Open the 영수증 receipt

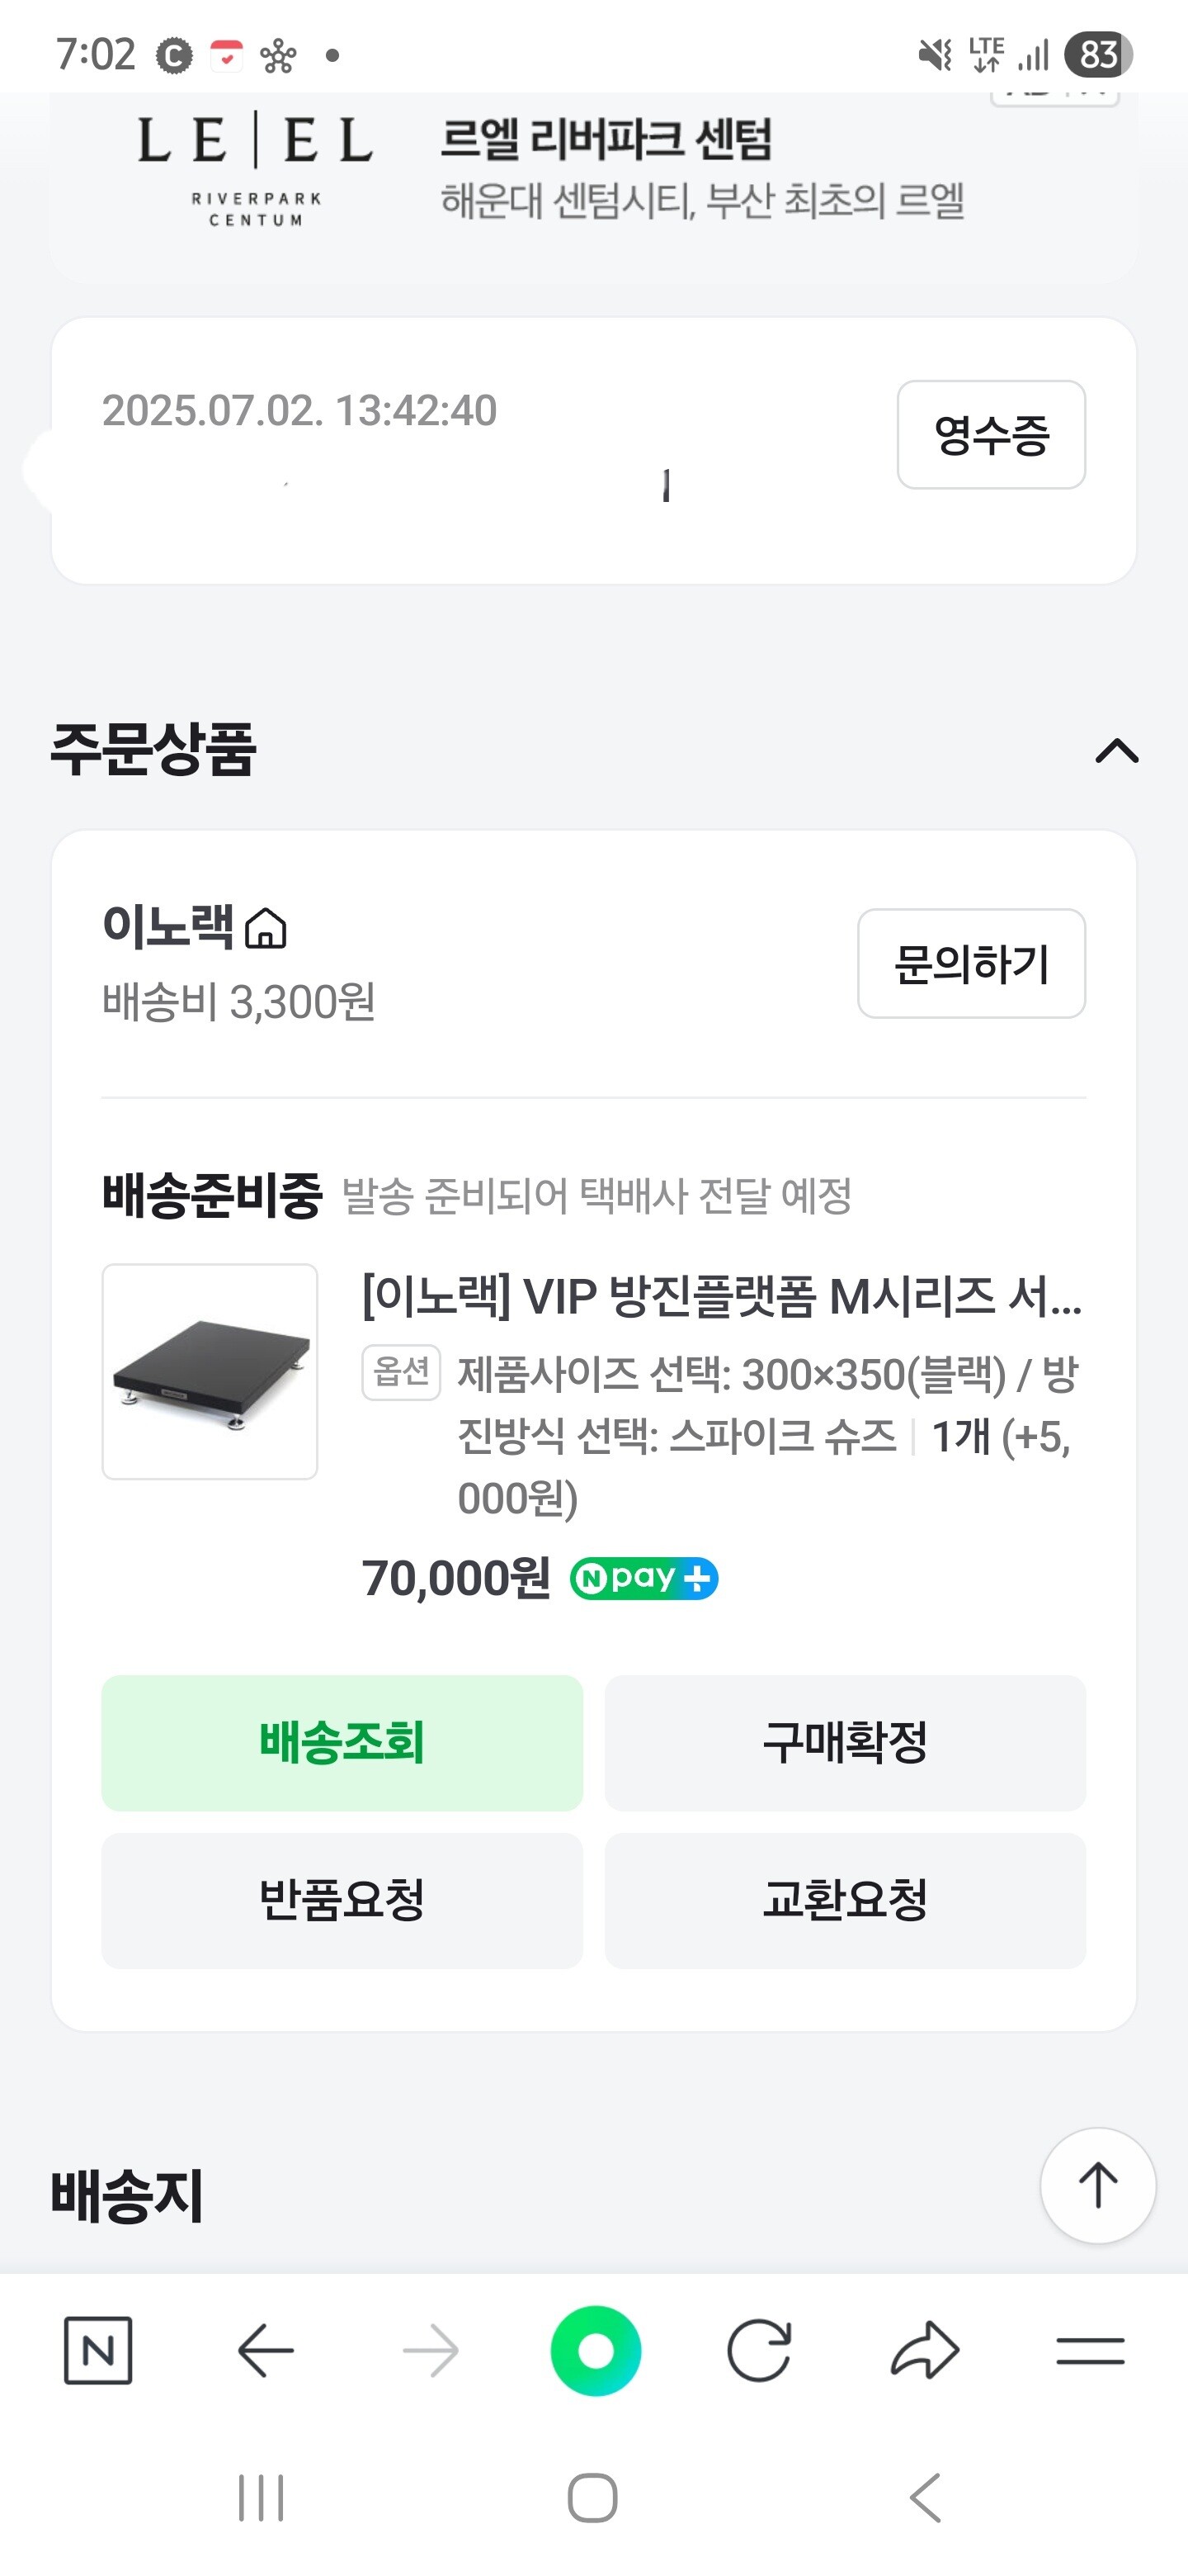(991, 435)
